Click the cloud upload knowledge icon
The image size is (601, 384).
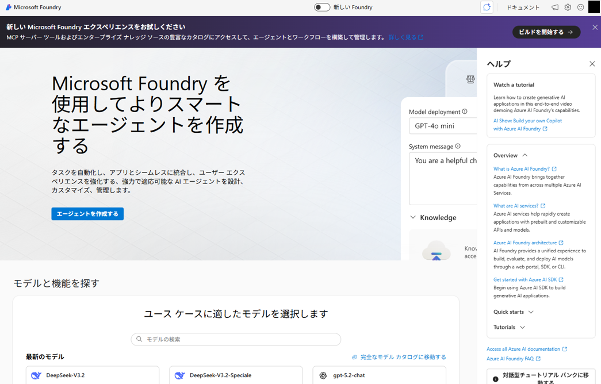point(436,251)
